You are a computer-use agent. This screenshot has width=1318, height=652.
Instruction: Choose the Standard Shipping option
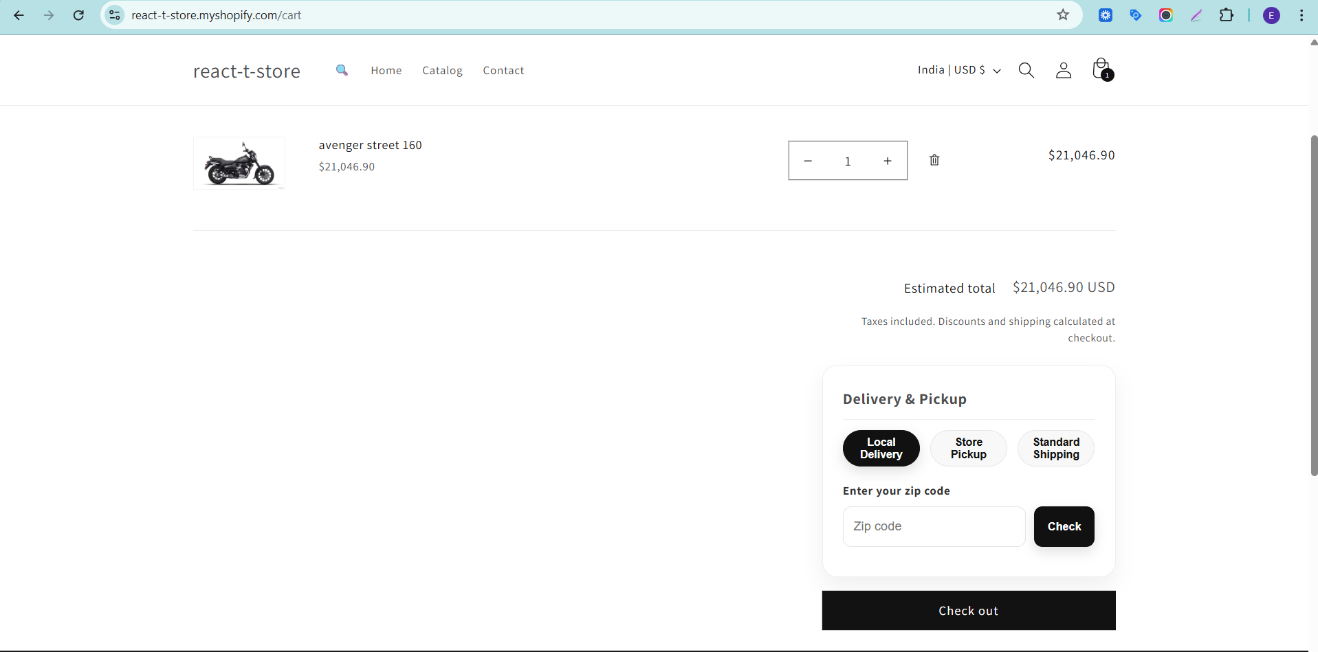[1055, 448]
